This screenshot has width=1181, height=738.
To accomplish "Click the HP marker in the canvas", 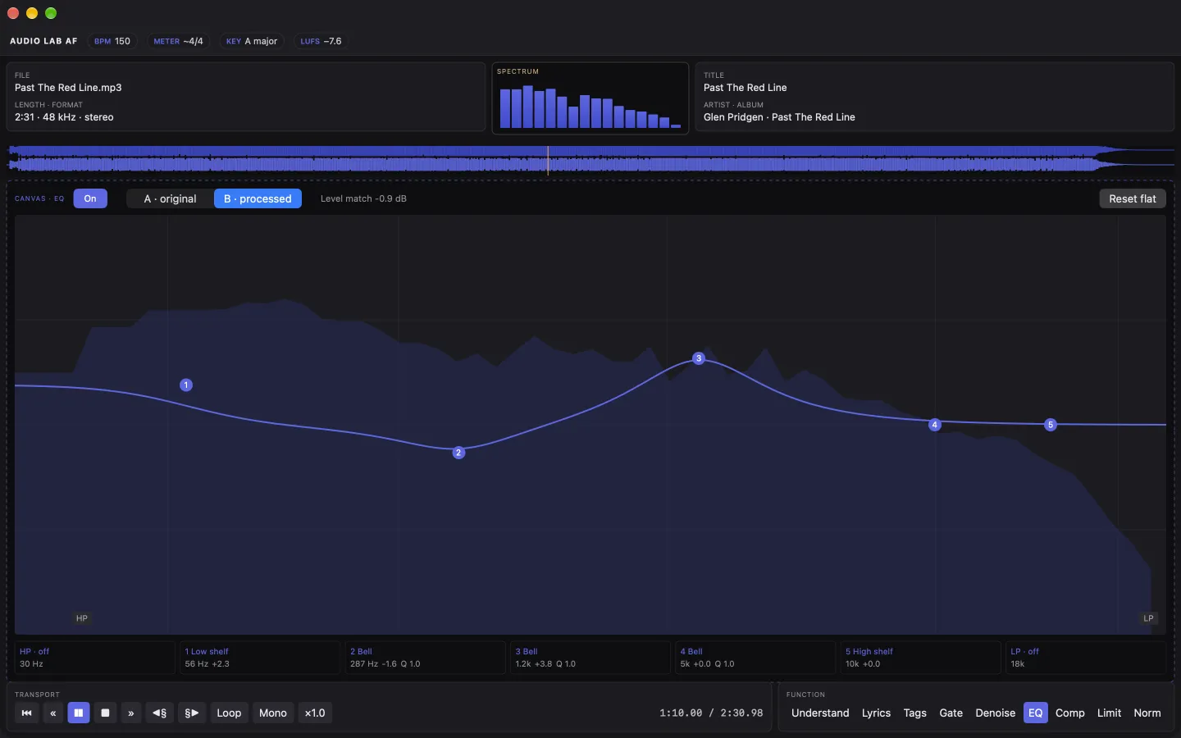I will [82, 618].
